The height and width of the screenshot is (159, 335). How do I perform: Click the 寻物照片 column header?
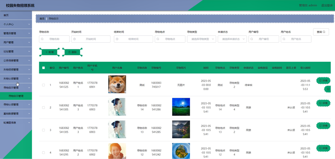pos(181,68)
